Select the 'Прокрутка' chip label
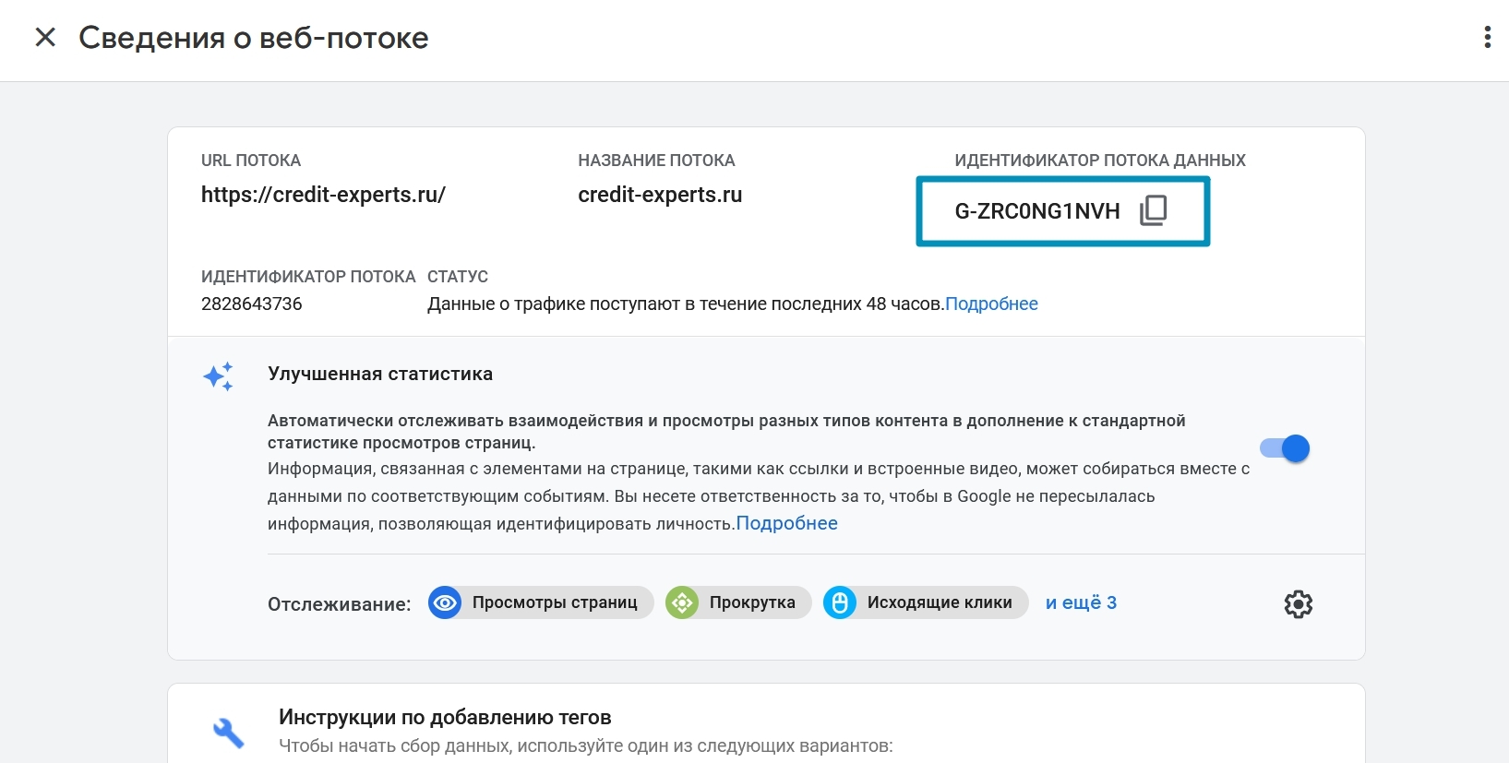Viewport: 1509px width, 763px height. [752, 602]
